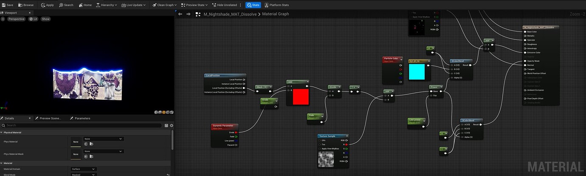Viewport: 586px width, 176px height.
Task: Open the property matrix grid icon
Action: 166,126
